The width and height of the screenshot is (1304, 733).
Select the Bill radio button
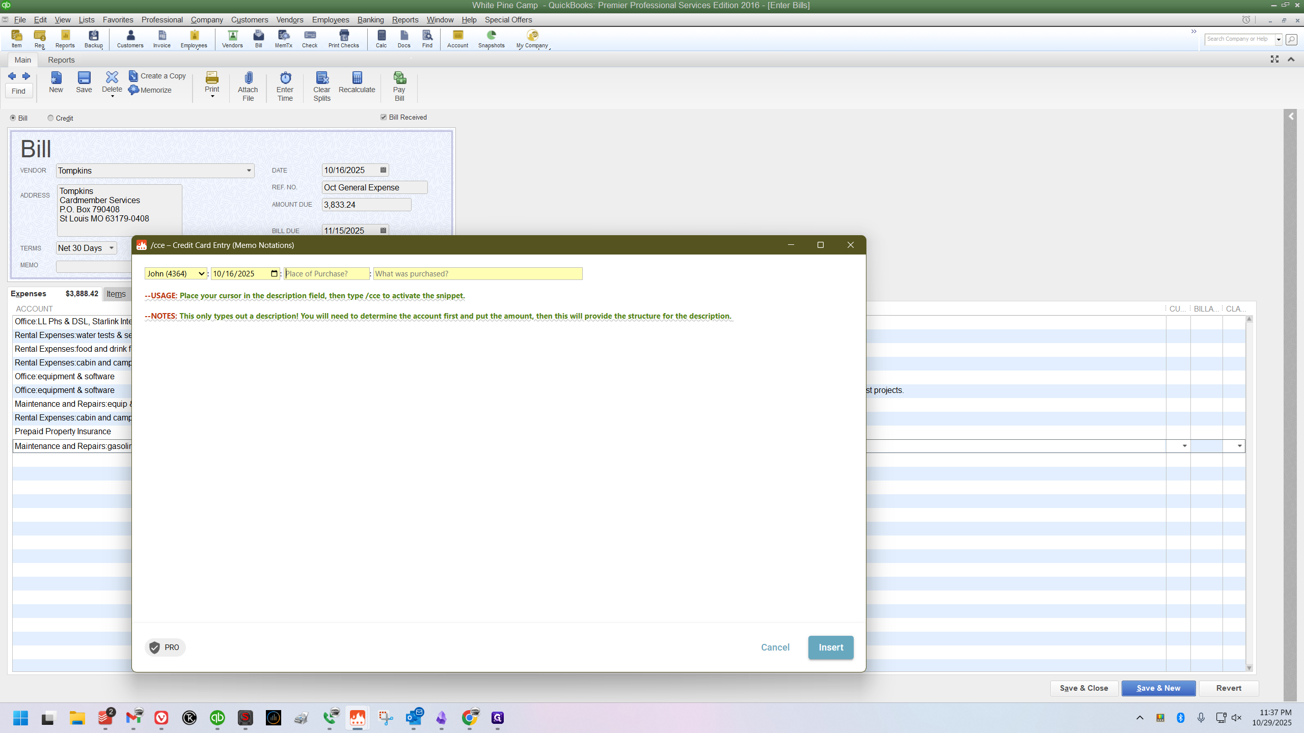coord(13,118)
